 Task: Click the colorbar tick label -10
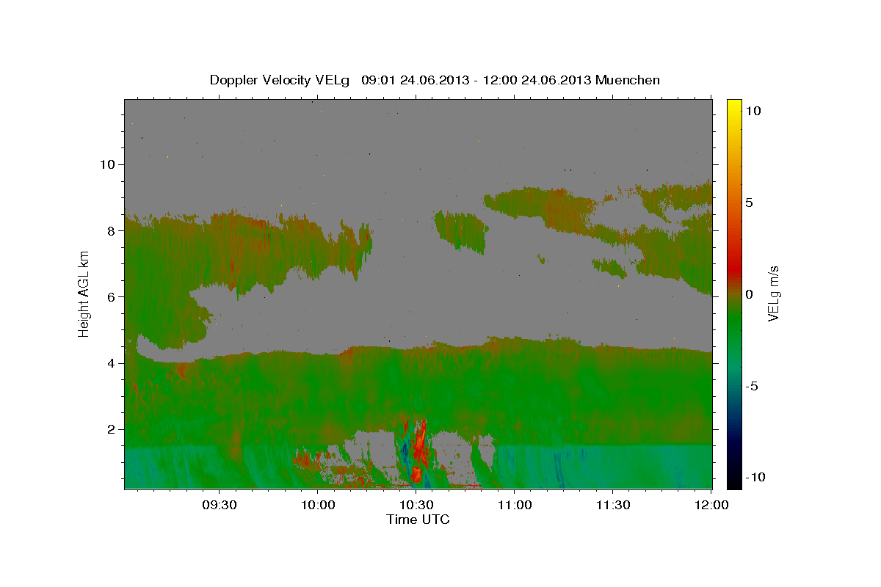(x=755, y=477)
